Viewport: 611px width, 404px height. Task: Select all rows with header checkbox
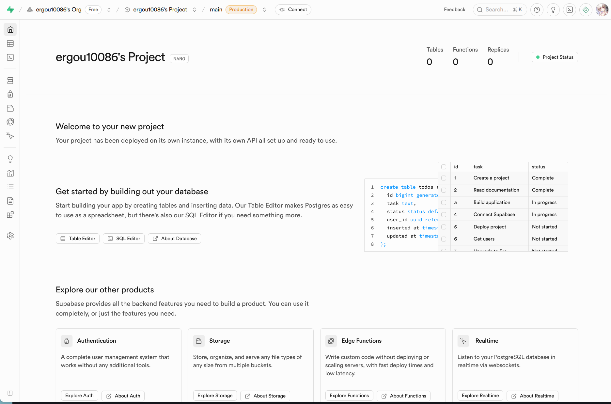444,167
